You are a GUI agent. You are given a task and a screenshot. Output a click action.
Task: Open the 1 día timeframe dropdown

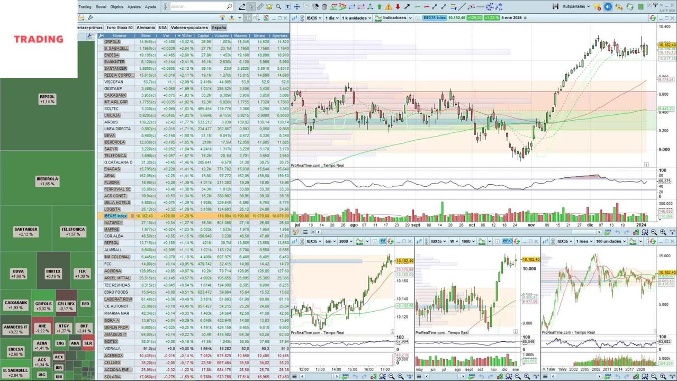click(x=332, y=17)
